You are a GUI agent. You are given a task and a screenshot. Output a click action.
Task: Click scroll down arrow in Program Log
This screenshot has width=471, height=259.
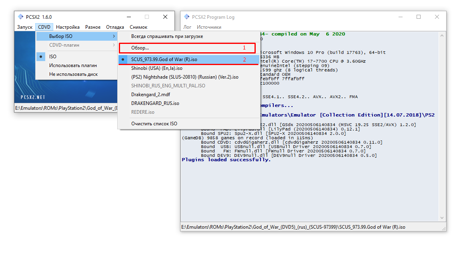coord(442,217)
